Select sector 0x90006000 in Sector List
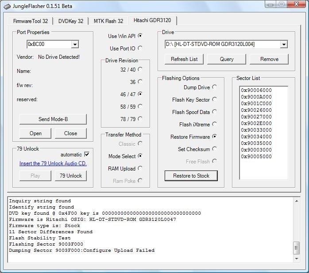Image resolution: width=309 pixels, height=273 pixels. coord(256,90)
